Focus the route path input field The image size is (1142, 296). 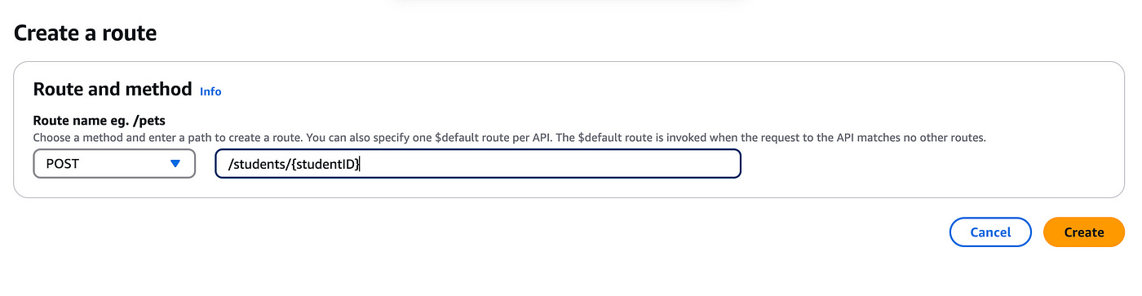coord(478,163)
